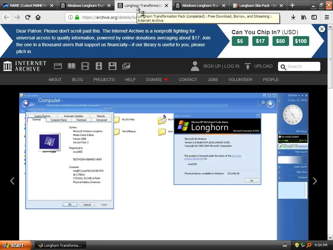Open the PROJECTS menu item
This screenshot has width=333, height=250.
(104, 79)
